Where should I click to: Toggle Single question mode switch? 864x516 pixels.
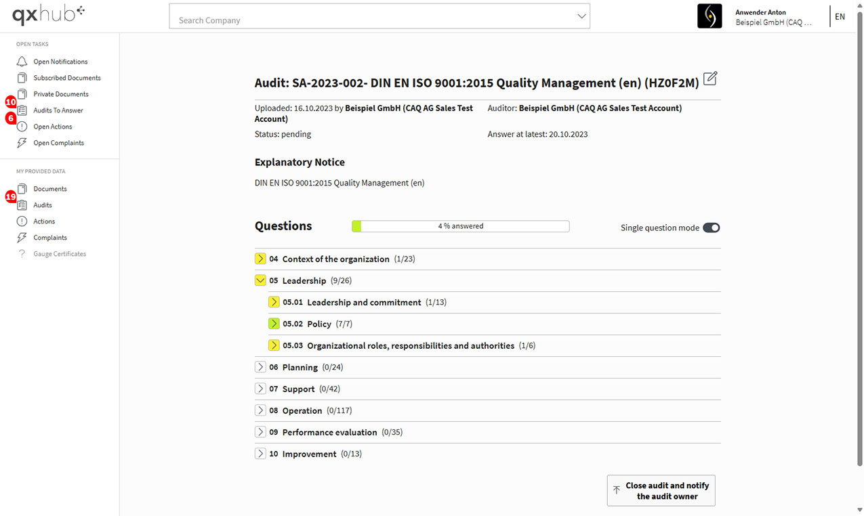point(711,228)
